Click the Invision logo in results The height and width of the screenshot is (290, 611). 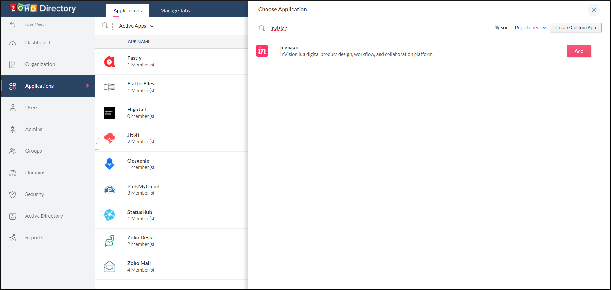point(262,51)
